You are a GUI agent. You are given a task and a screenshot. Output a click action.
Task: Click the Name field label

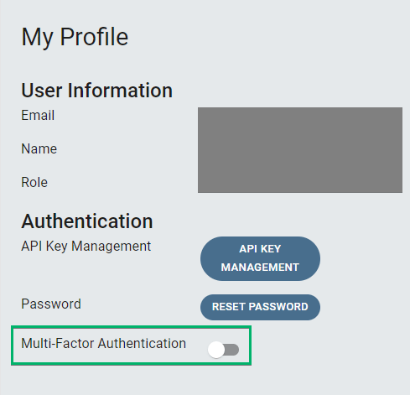pyautogui.click(x=39, y=148)
